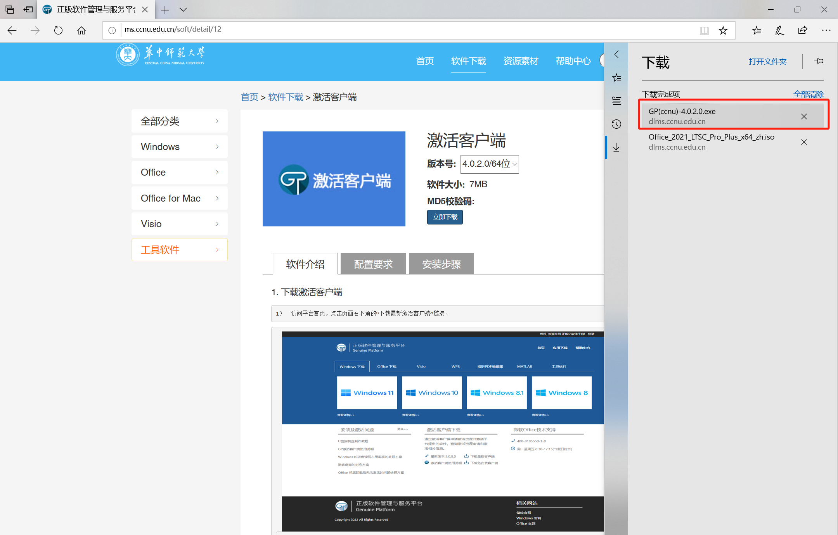The image size is (838, 535).
Task: Expand Office category
Action: click(180, 173)
